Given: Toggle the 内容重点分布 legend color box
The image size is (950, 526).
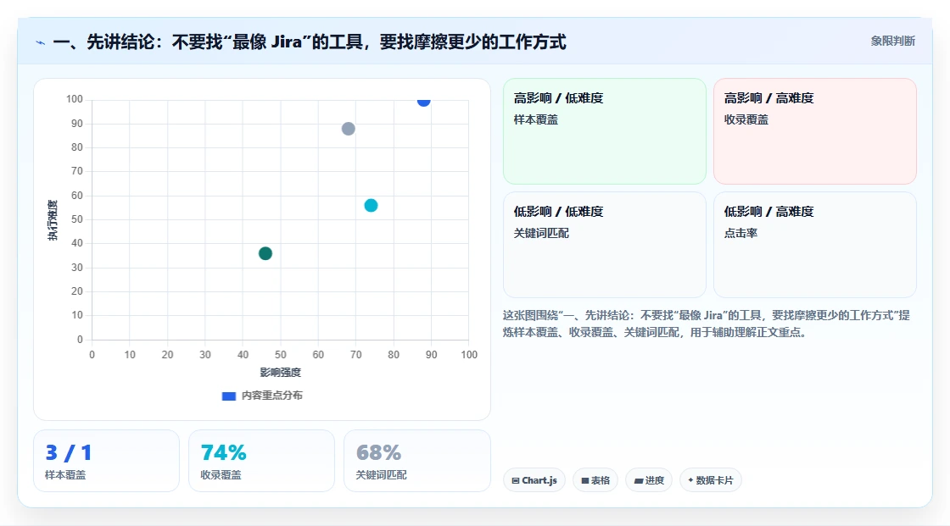Looking at the screenshot, I should point(228,396).
